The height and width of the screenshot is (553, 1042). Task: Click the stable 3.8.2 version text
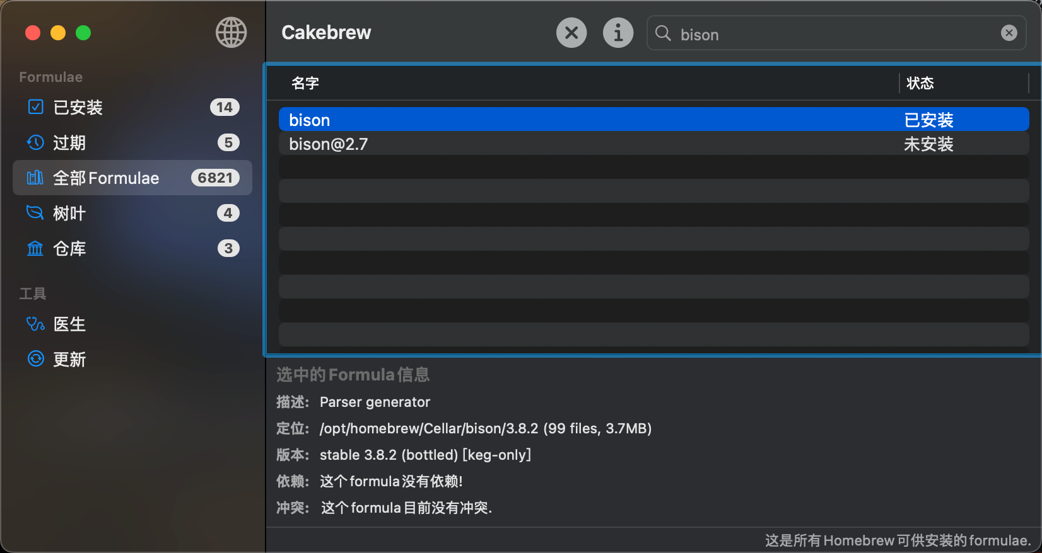pyautogui.click(x=425, y=455)
